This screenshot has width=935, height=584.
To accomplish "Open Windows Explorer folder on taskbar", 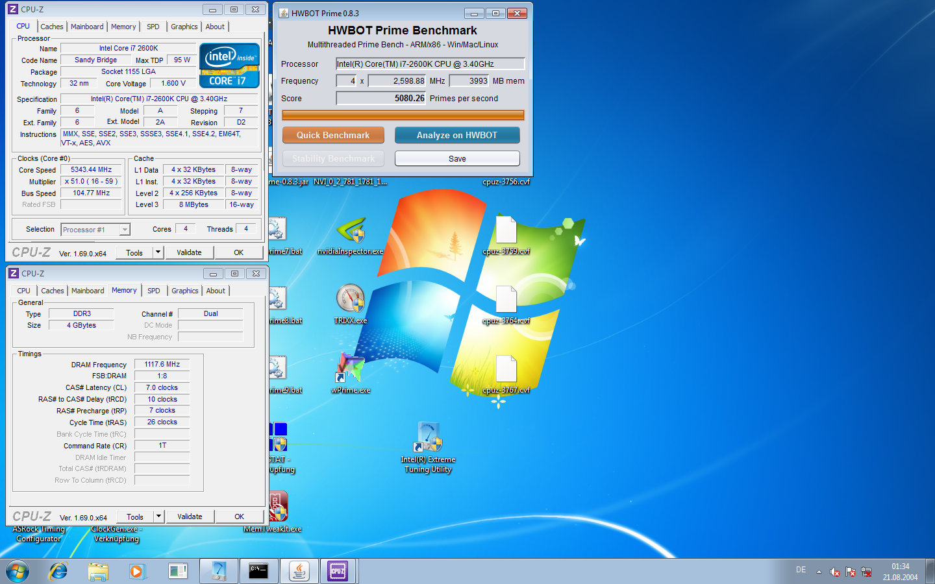I will point(98,571).
